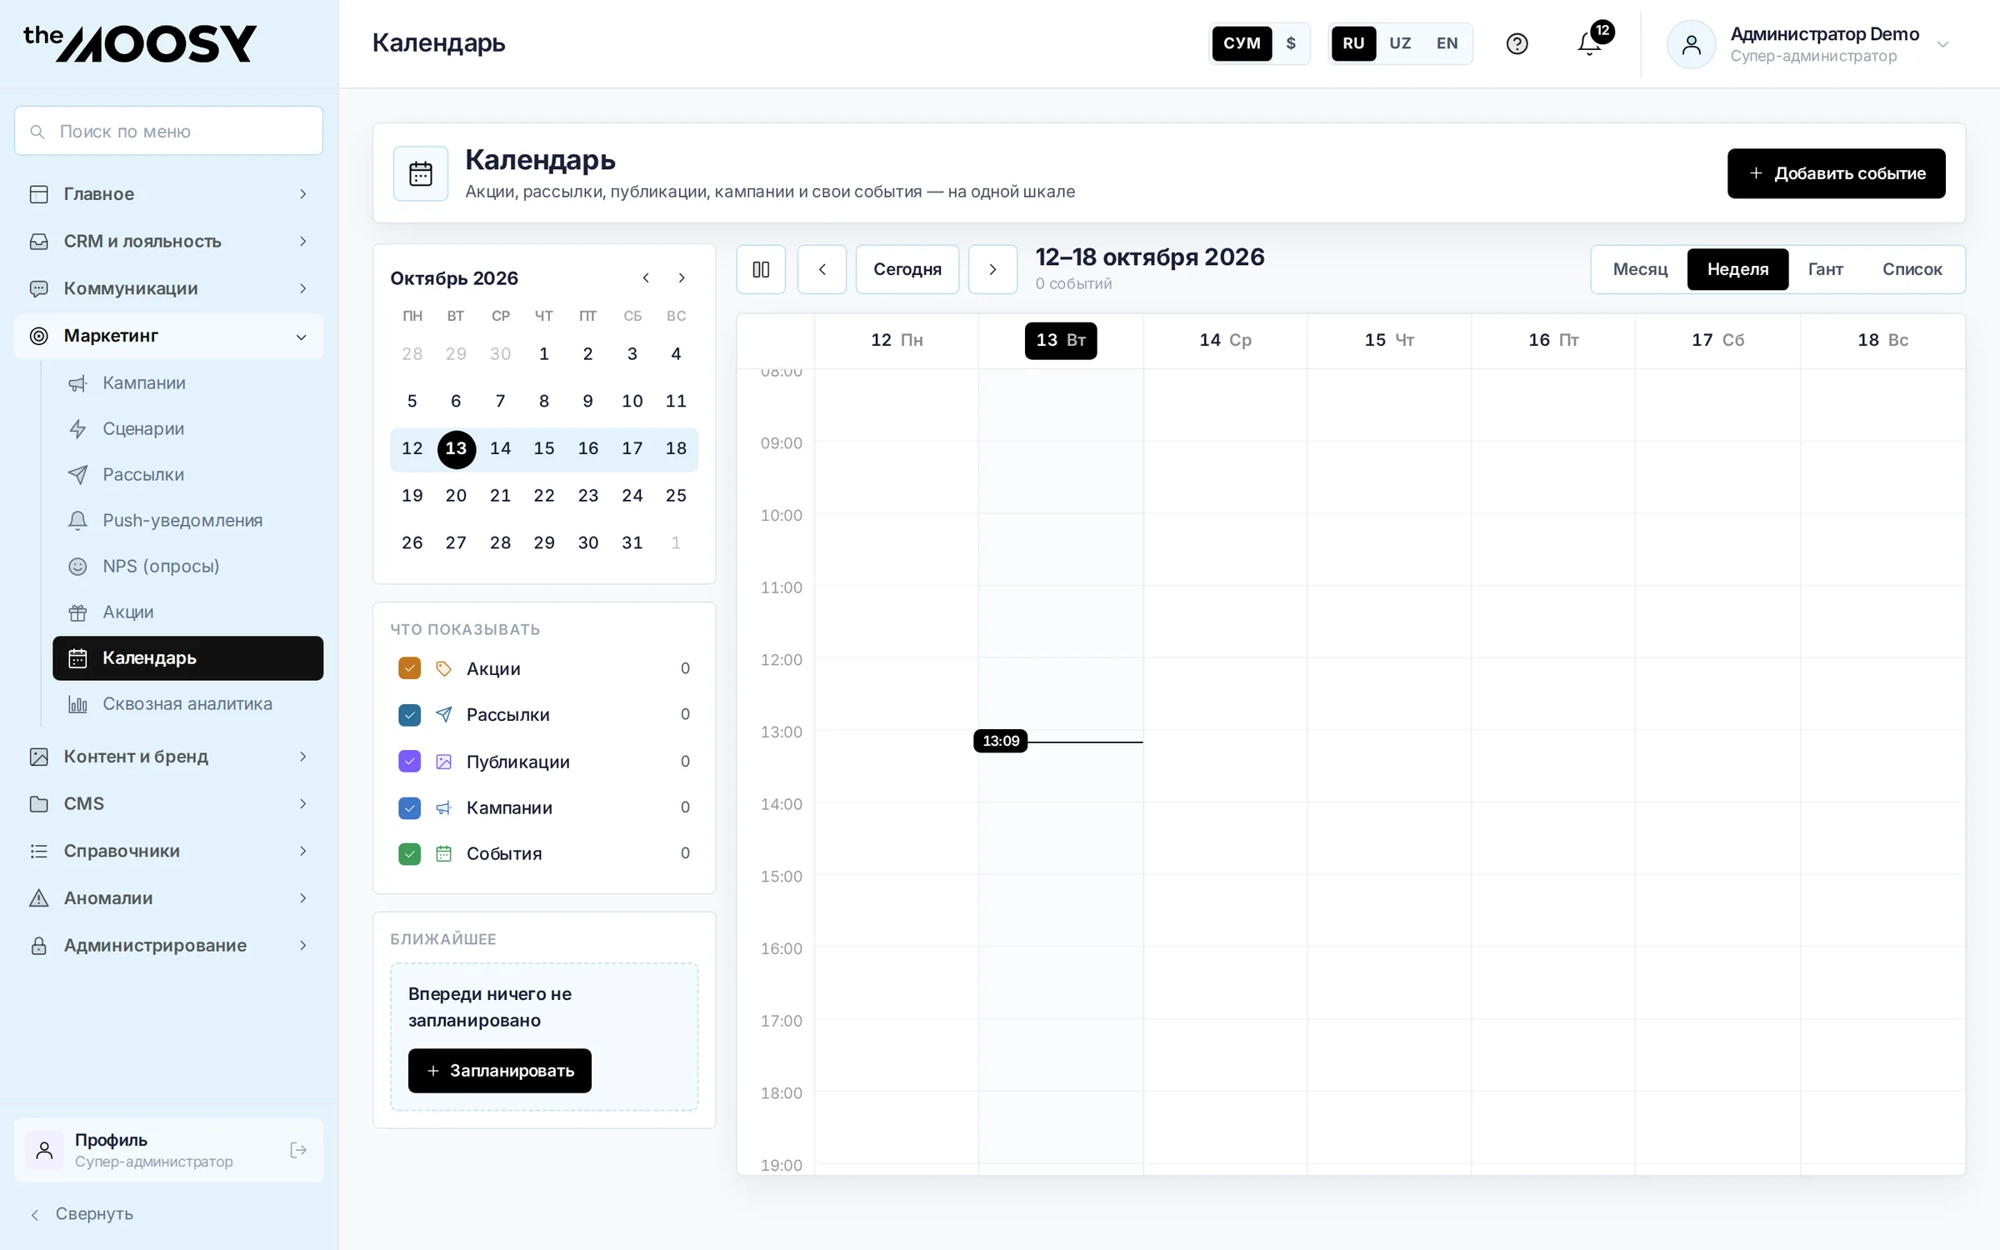Toggle the side panel columns icon
Screen dimensions: 2000x1250
[761, 269]
